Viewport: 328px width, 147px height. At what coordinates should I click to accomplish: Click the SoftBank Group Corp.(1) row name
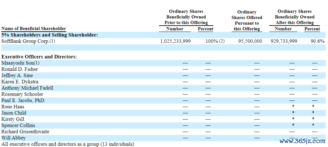28,41
